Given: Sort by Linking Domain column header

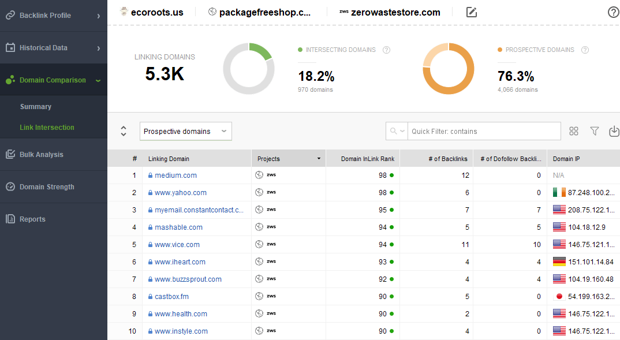Looking at the screenshot, I should point(169,159).
